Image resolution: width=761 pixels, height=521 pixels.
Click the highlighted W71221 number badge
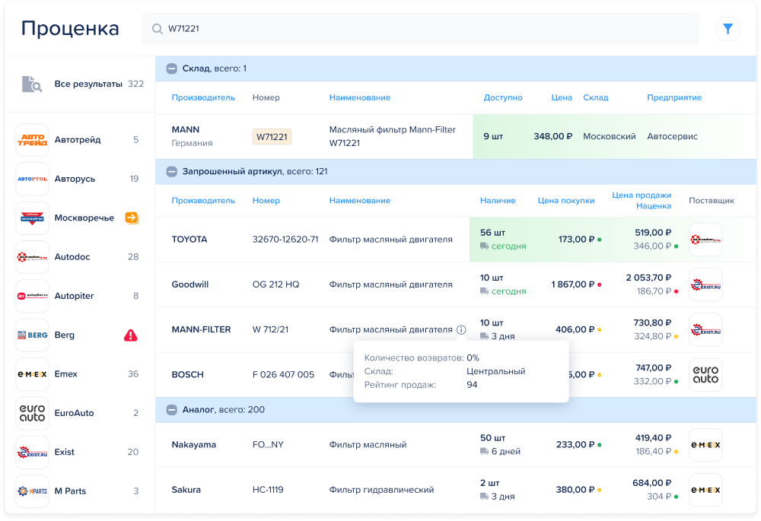(272, 137)
